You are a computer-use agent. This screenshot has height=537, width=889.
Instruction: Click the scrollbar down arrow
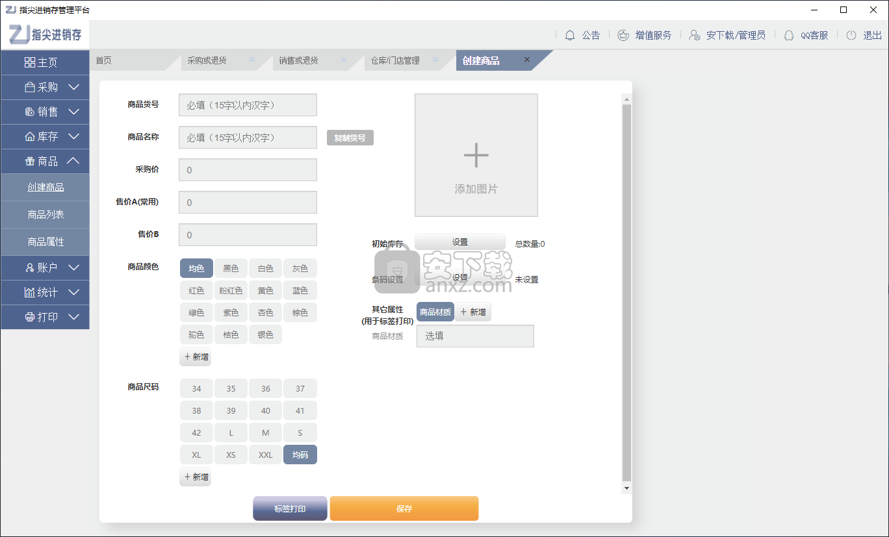pos(626,488)
